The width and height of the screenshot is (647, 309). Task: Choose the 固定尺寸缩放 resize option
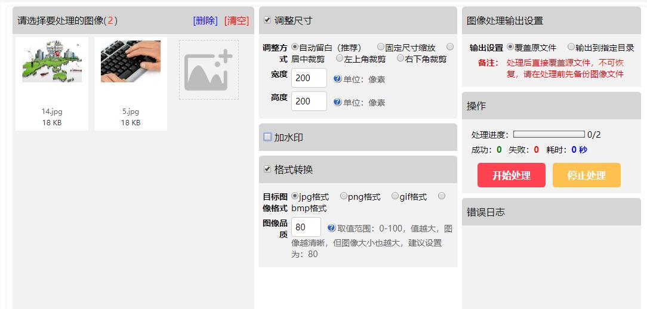pyautogui.click(x=381, y=47)
